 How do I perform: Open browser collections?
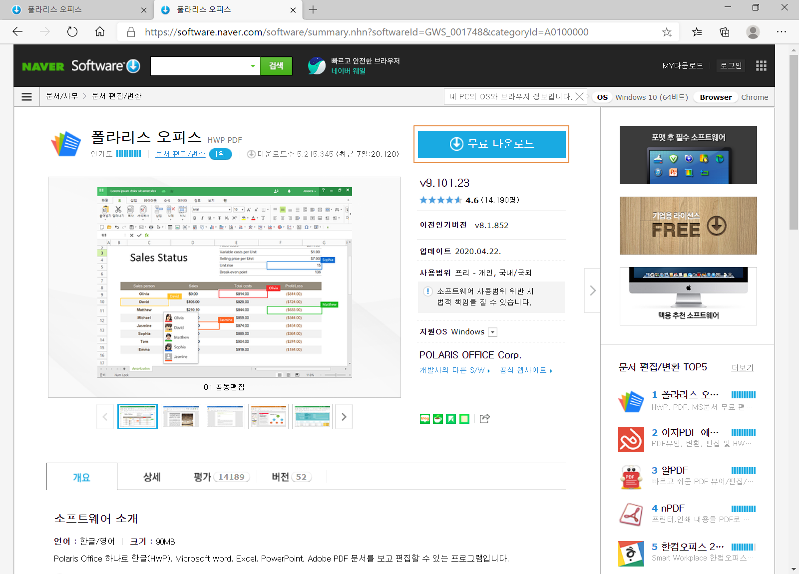click(x=725, y=32)
